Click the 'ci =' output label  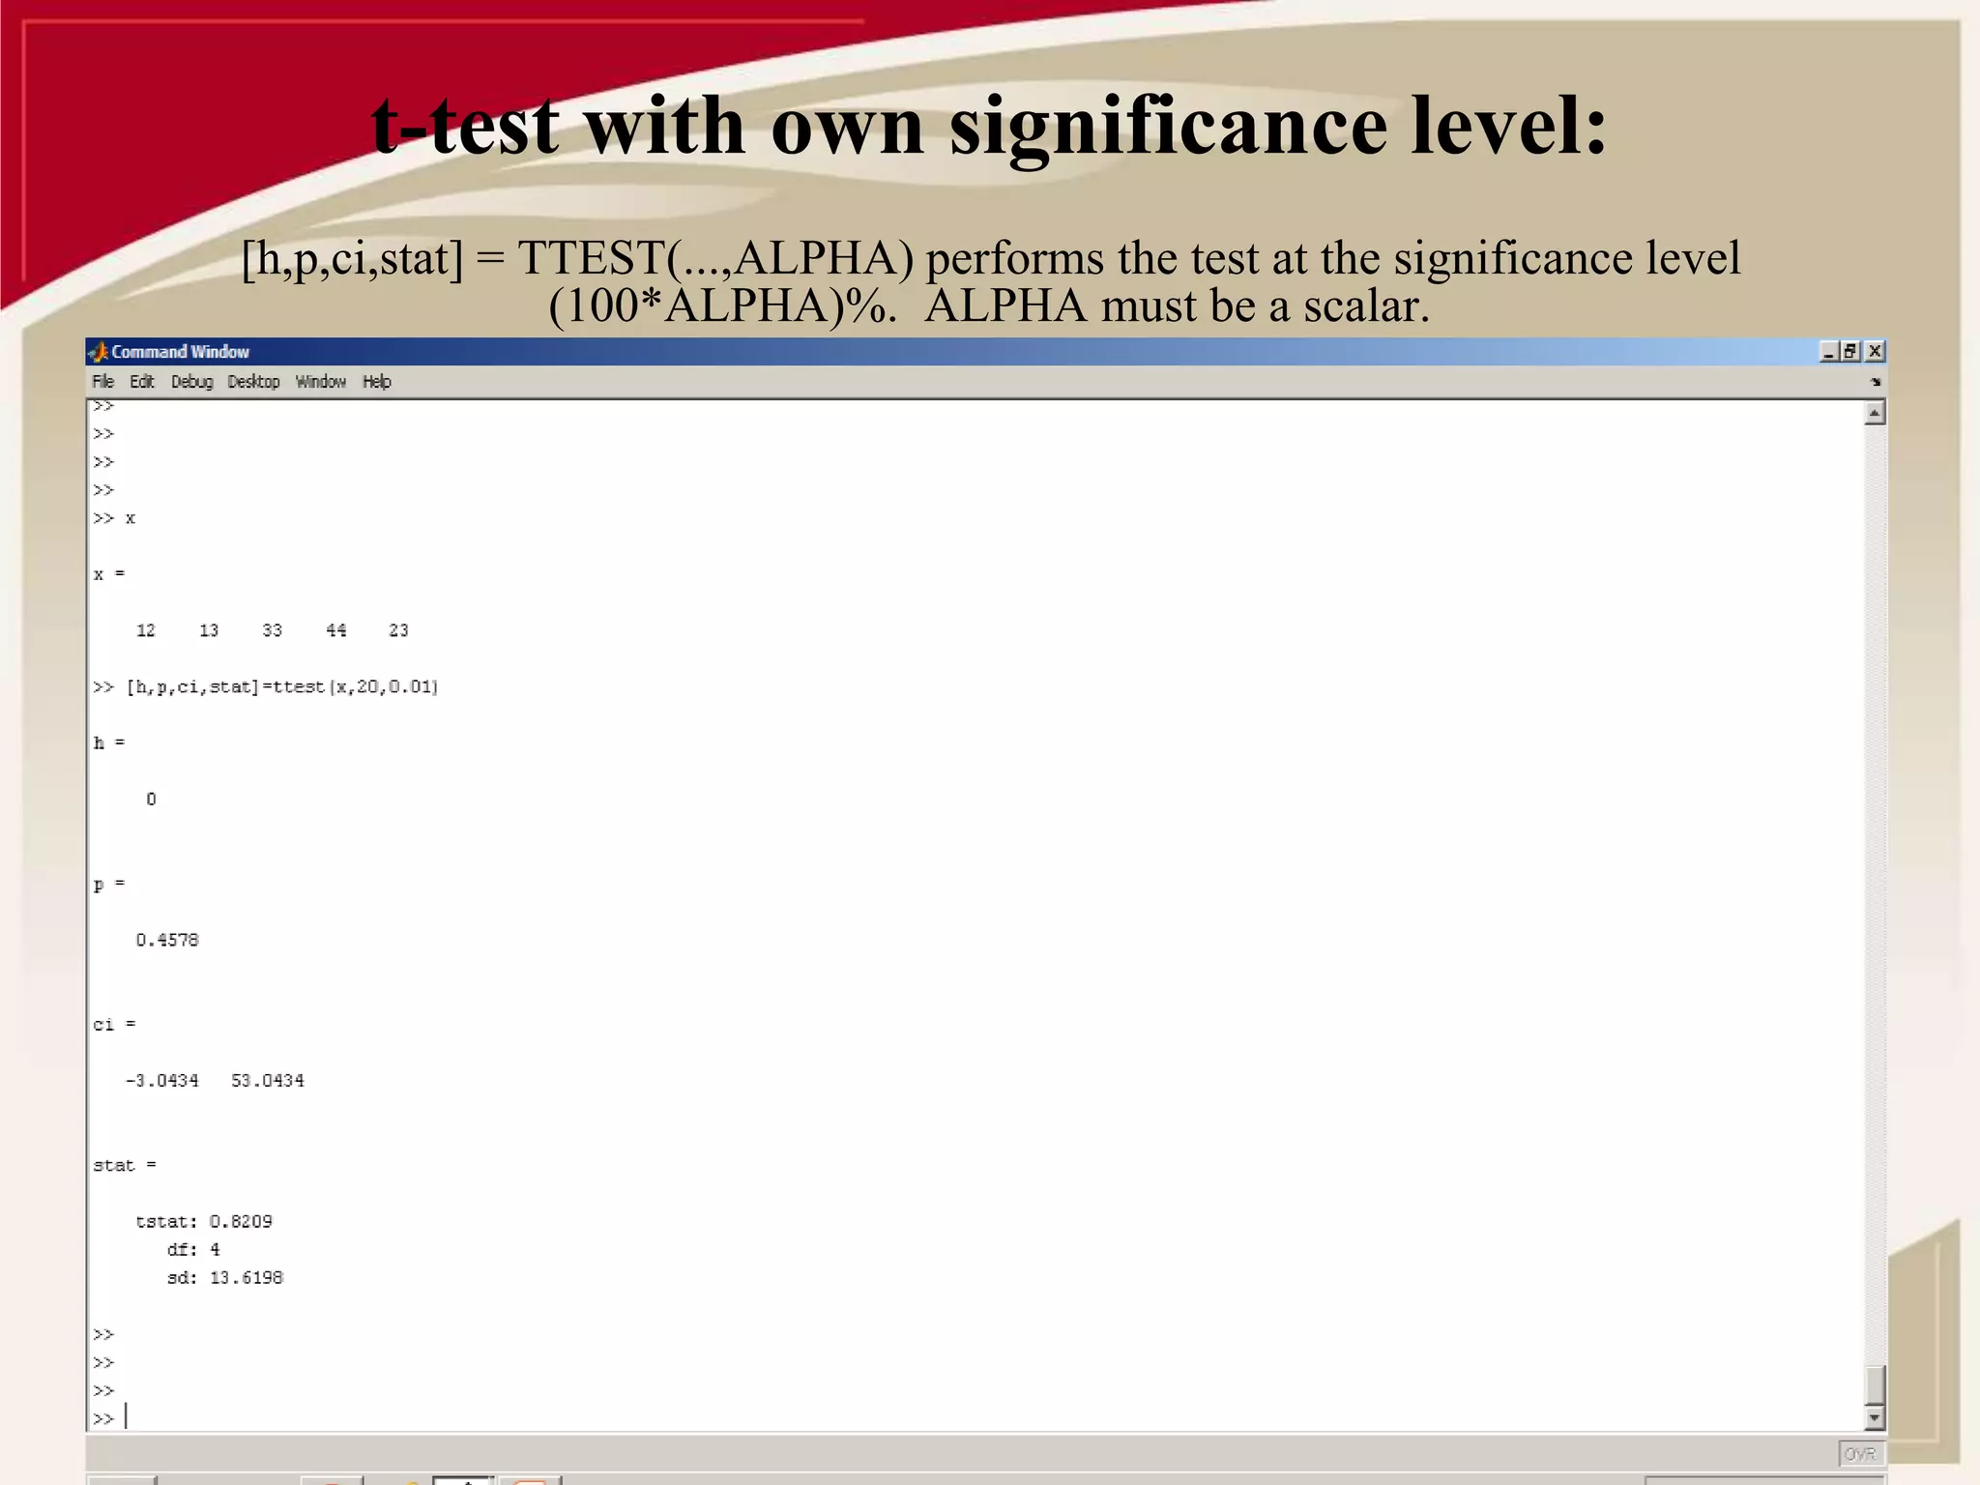pyautogui.click(x=114, y=1025)
